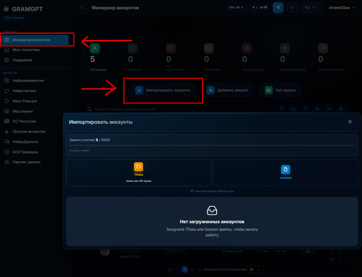Focus the account search field
Image resolution: width=362 pixels, height=277 pixels.
pyautogui.click(x=179, y=109)
